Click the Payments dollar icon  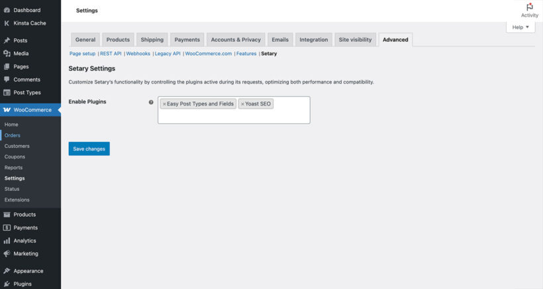pos(7,227)
